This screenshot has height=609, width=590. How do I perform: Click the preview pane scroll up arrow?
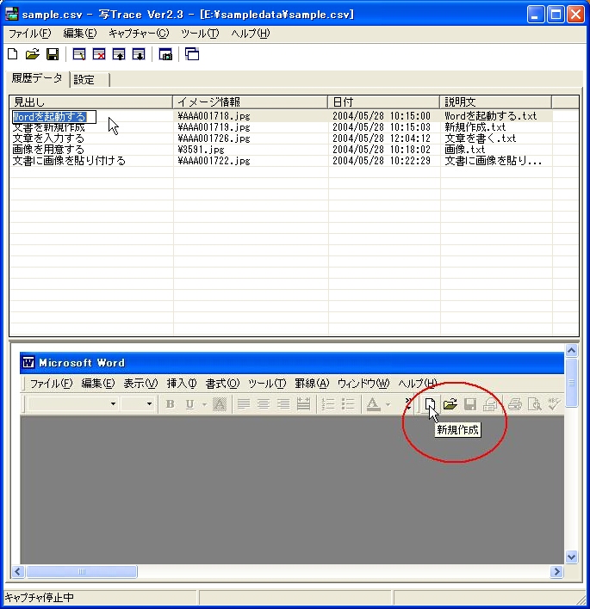coord(571,351)
